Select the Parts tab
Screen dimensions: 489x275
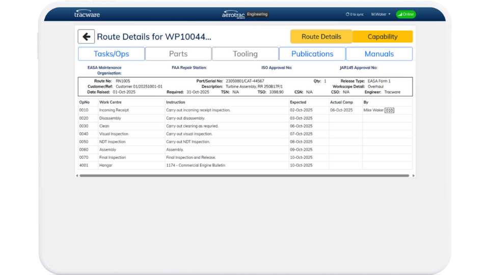178,54
